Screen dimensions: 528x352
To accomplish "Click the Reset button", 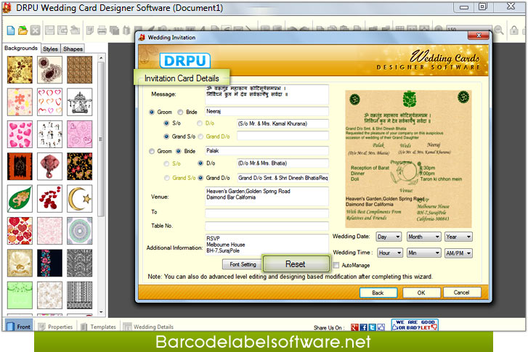I will coord(296,264).
